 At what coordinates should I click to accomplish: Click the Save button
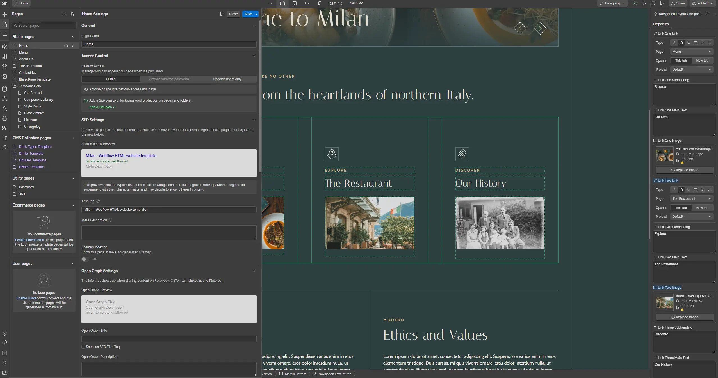point(248,14)
